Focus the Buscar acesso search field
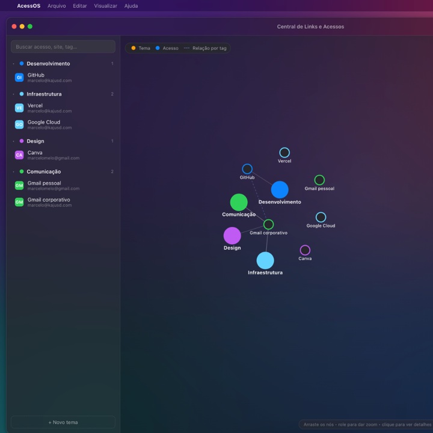The width and height of the screenshot is (433, 433). tap(63, 47)
